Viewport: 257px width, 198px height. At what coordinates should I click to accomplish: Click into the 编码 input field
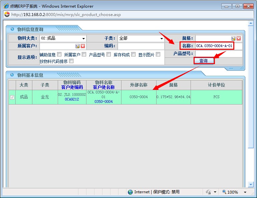(x=141, y=46)
